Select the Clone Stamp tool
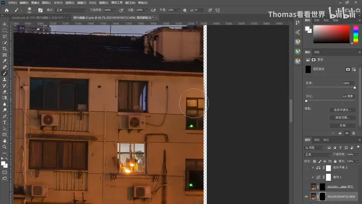 5,79
